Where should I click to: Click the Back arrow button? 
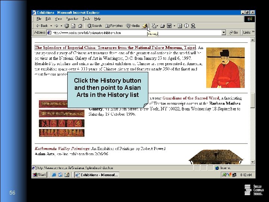coord(42,26)
